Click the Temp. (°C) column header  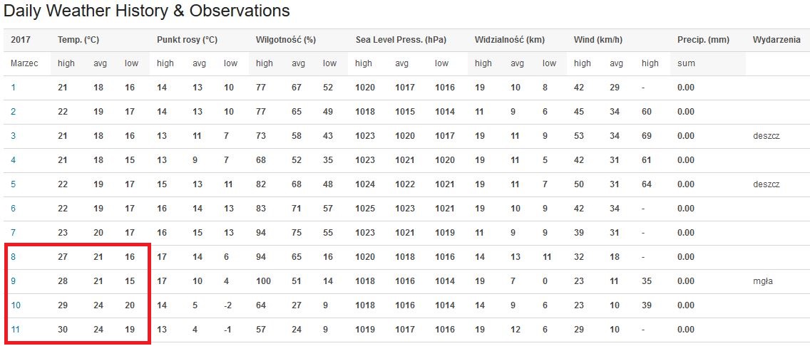pyautogui.click(x=78, y=40)
